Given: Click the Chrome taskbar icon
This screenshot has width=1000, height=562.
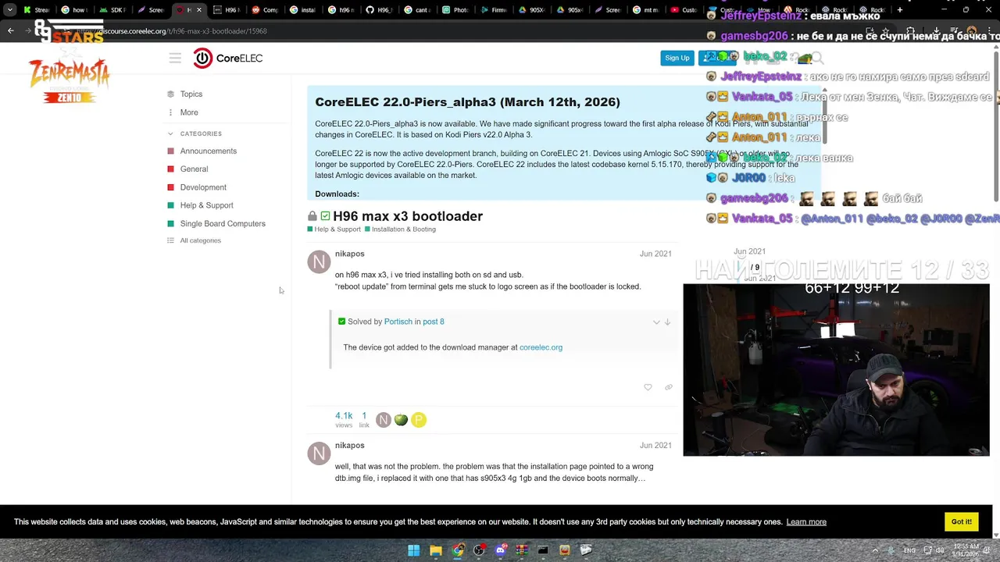Looking at the screenshot, I should pos(458,550).
